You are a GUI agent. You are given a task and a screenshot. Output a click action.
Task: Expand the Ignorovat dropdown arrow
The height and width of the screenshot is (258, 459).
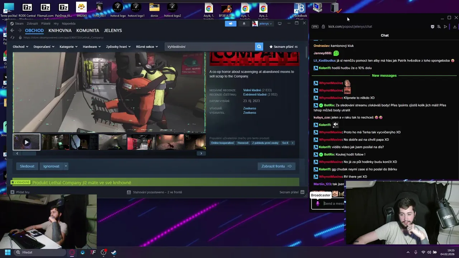[x=66, y=166]
